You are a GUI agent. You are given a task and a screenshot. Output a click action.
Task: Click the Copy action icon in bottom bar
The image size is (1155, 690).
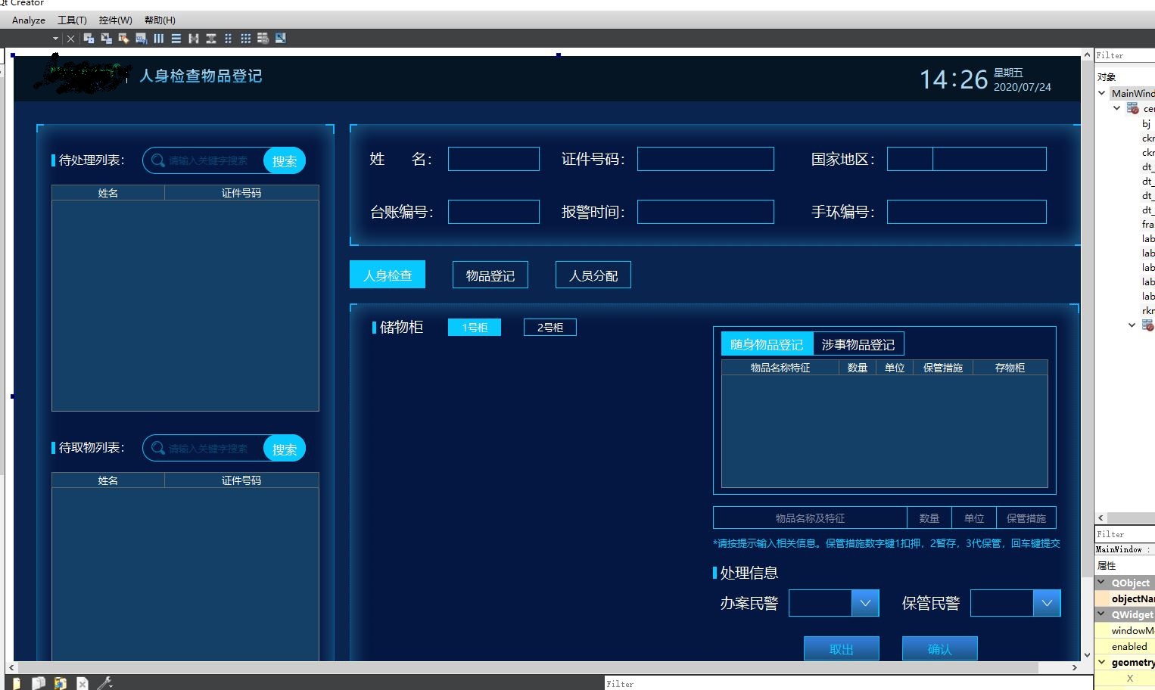pos(38,683)
